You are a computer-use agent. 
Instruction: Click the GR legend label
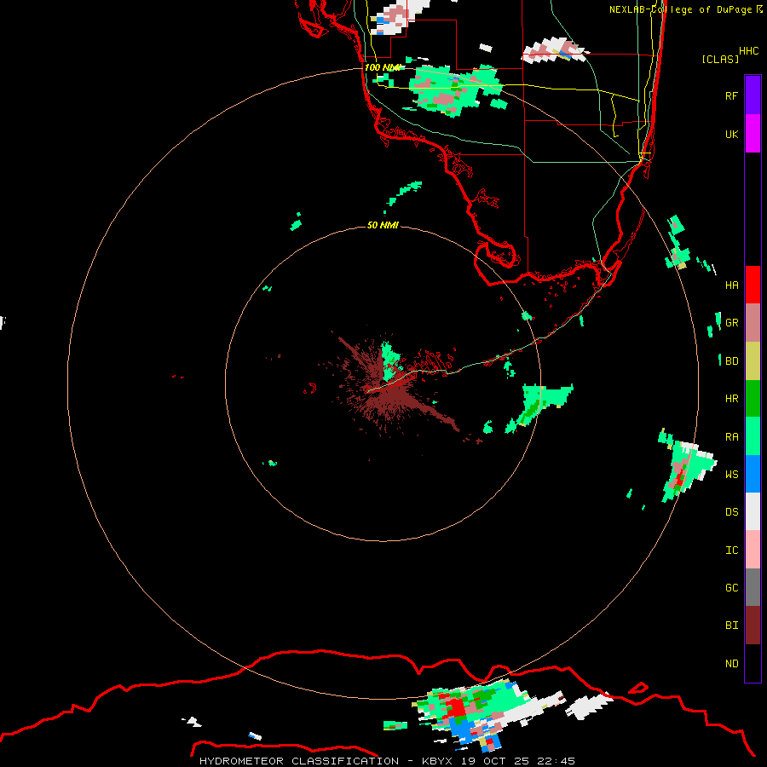732,323
